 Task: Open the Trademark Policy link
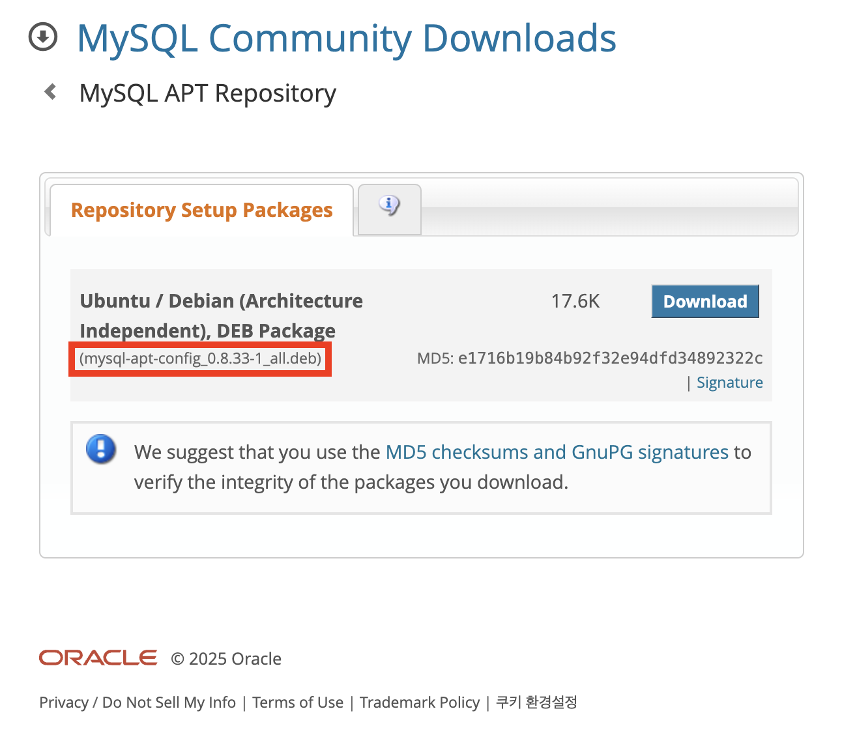pyautogui.click(x=420, y=703)
